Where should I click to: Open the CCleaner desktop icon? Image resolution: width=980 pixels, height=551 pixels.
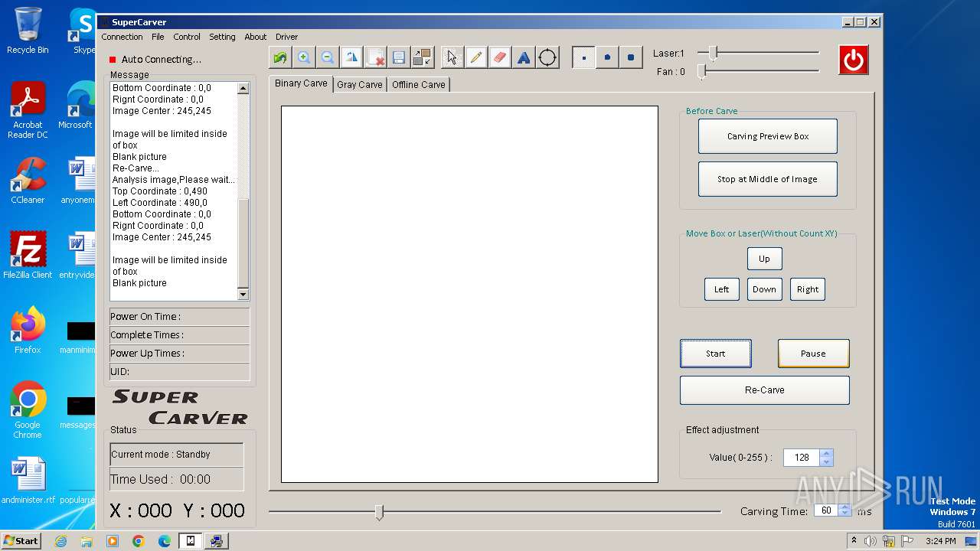coord(28,181)
